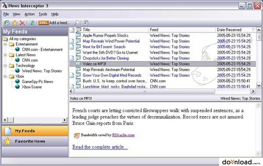The height and width of the screenshot is (166, 263).
Task: Open the Help menu
Action: [x=55, y=14]
